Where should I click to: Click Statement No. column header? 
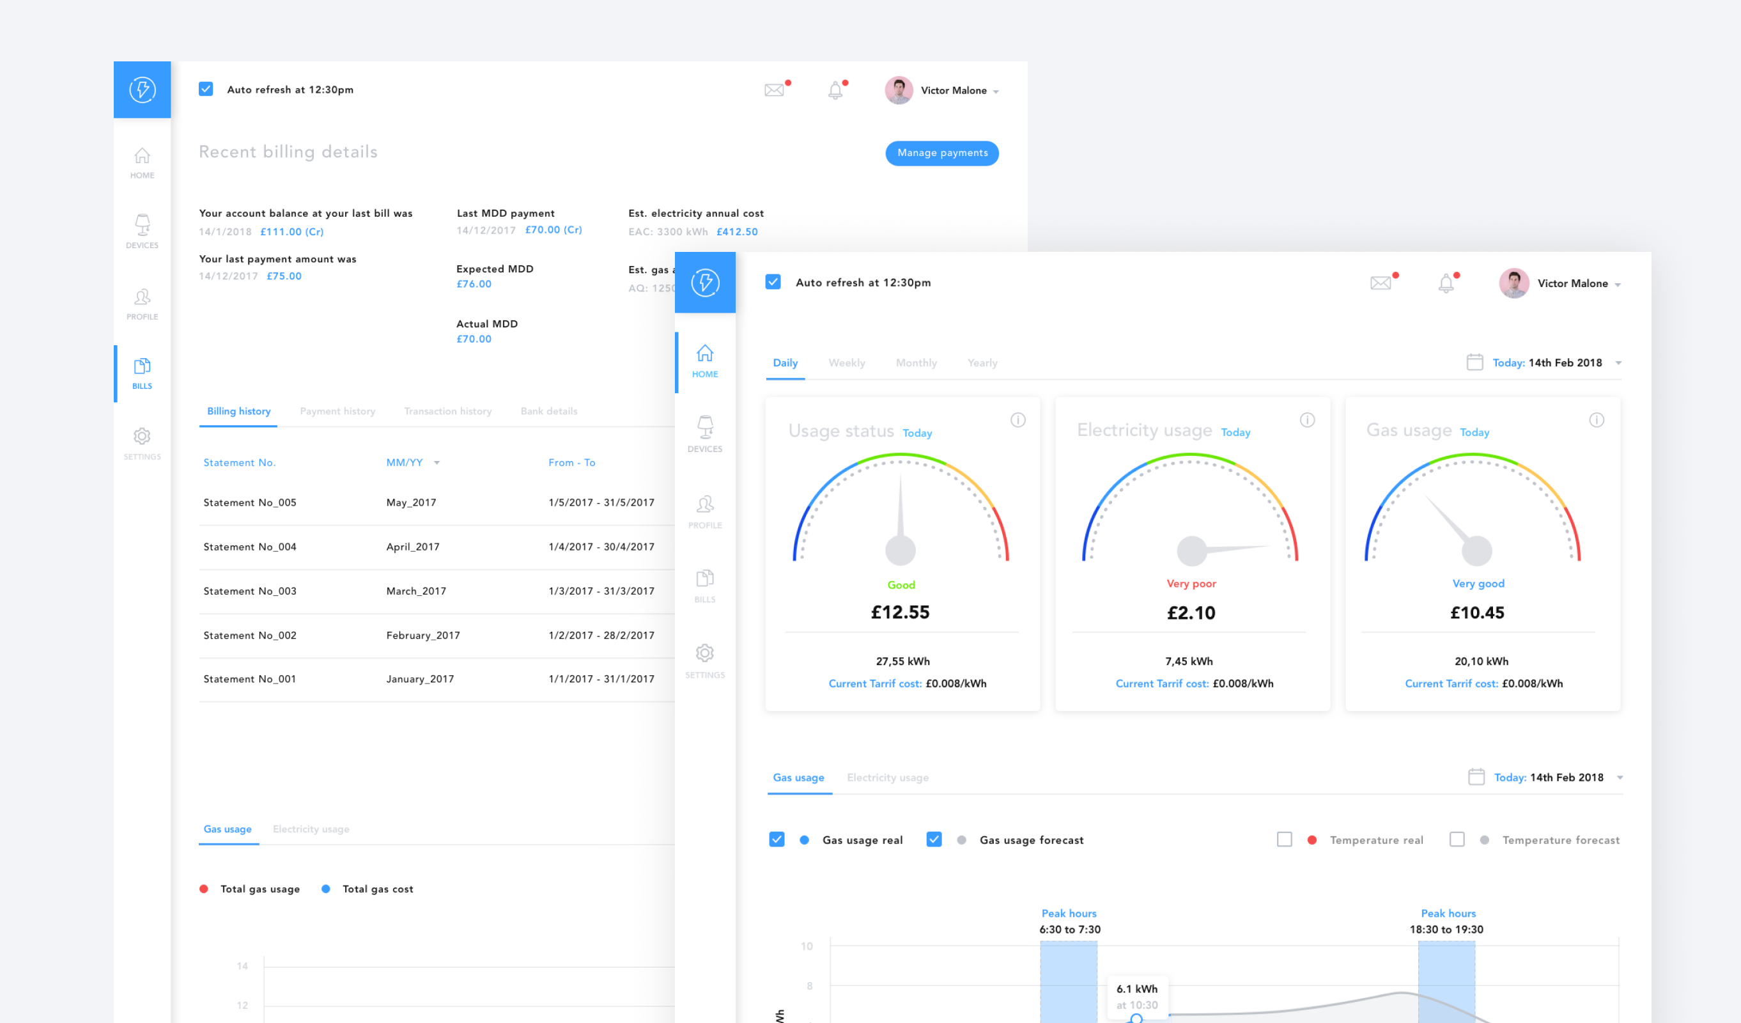coord(239,462)
